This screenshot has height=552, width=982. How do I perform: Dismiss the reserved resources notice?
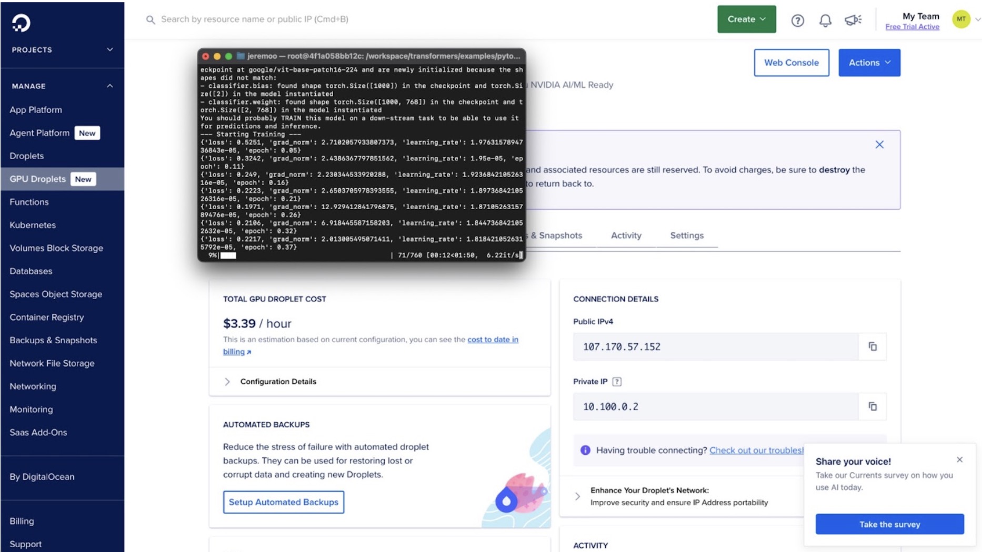click(879, 145)
